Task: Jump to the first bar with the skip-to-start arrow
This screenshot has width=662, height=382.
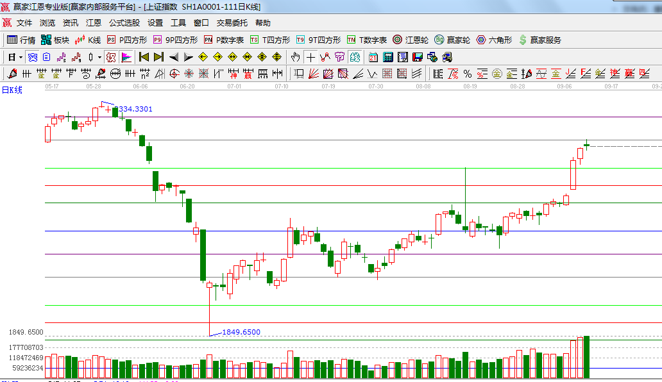Action: click(x=144, y=57)
